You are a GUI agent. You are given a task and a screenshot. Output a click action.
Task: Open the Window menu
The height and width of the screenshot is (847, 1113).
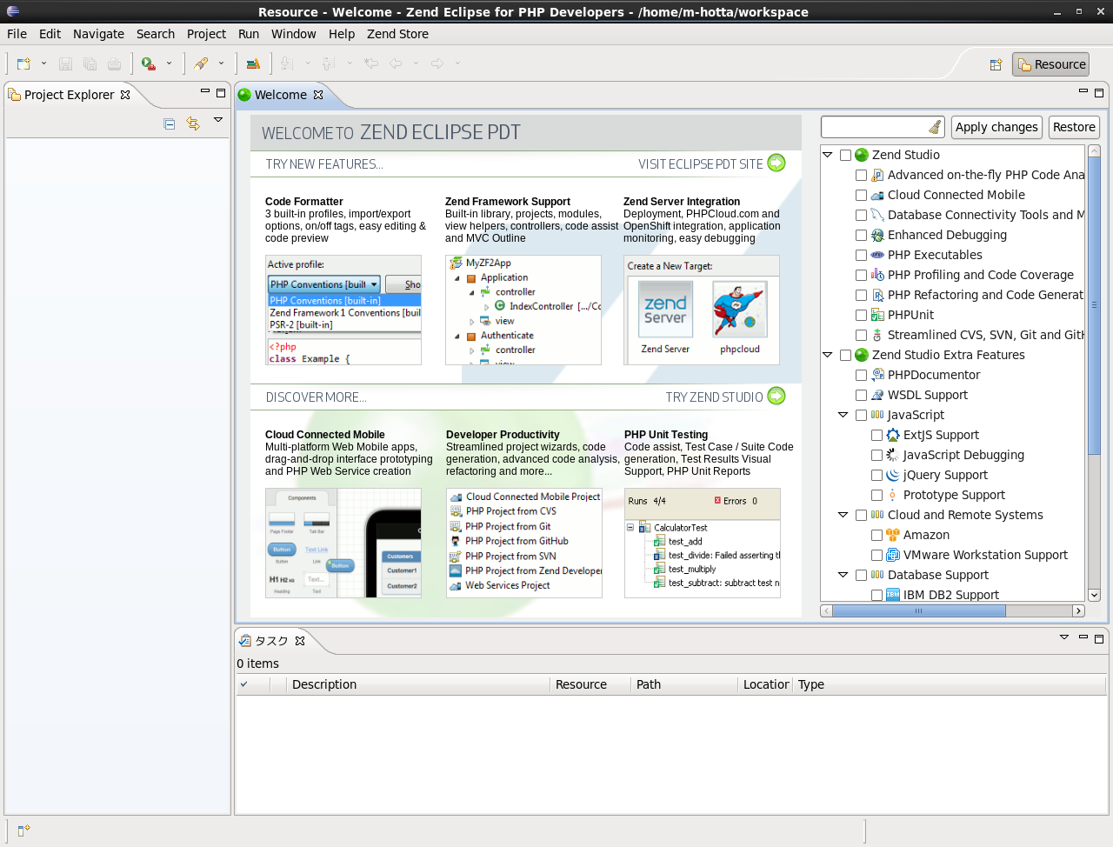(x=293, y=34)
